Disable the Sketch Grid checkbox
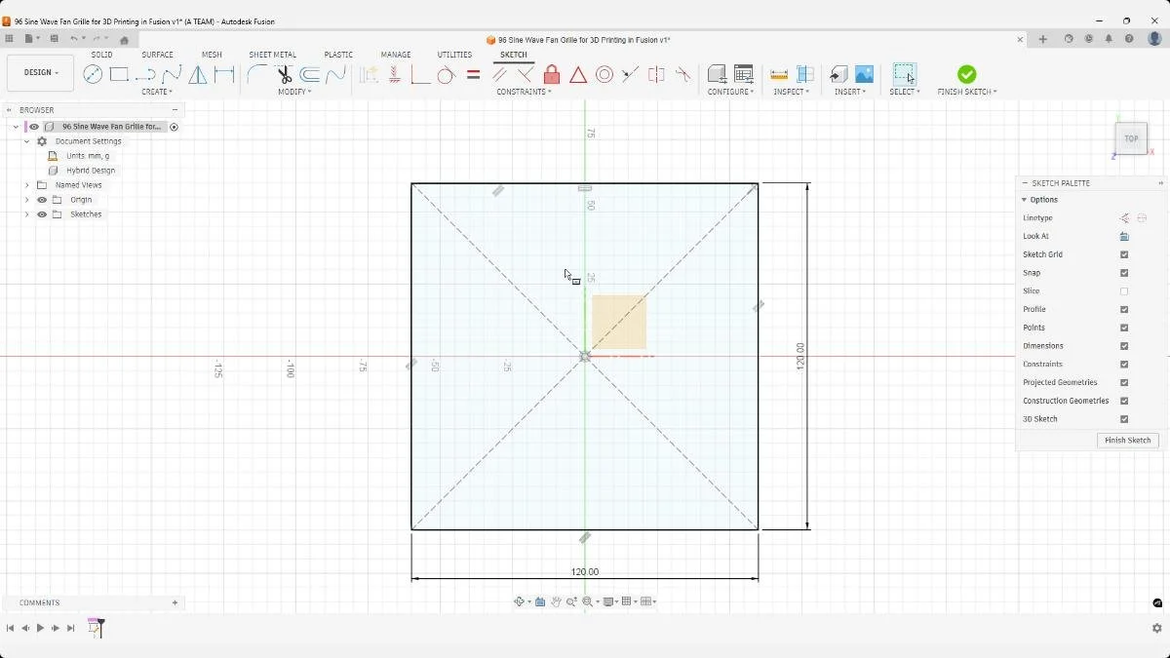Viewport: 1170px width, 658px height. [x=1124, y=254]
